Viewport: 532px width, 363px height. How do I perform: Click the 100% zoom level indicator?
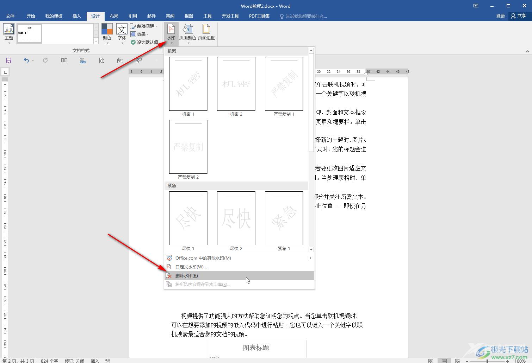[520, 361]
